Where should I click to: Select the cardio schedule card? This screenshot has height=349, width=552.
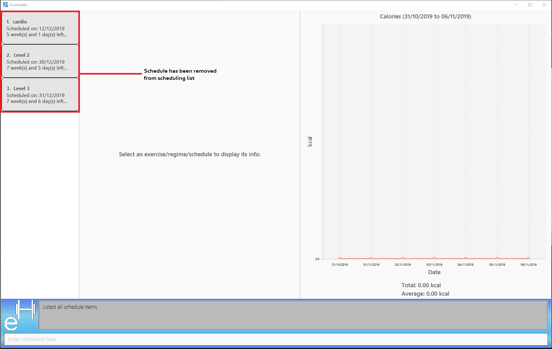[x=40, y=28]
